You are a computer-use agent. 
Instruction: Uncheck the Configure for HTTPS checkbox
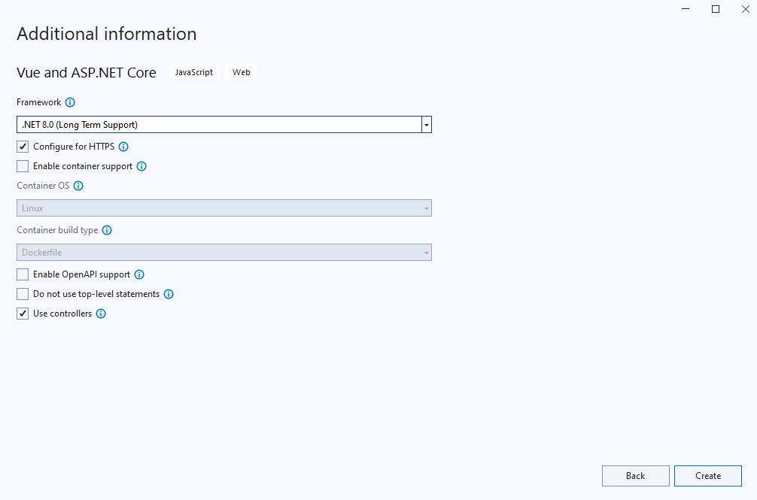(23, 147)
